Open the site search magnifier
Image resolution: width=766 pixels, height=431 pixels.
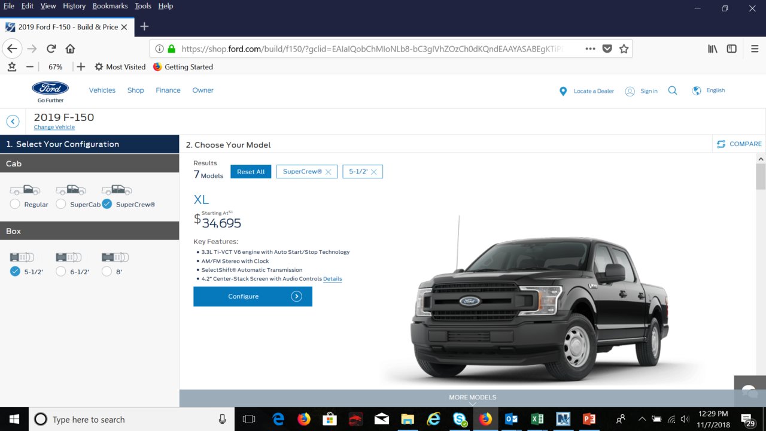coord(673,90)
